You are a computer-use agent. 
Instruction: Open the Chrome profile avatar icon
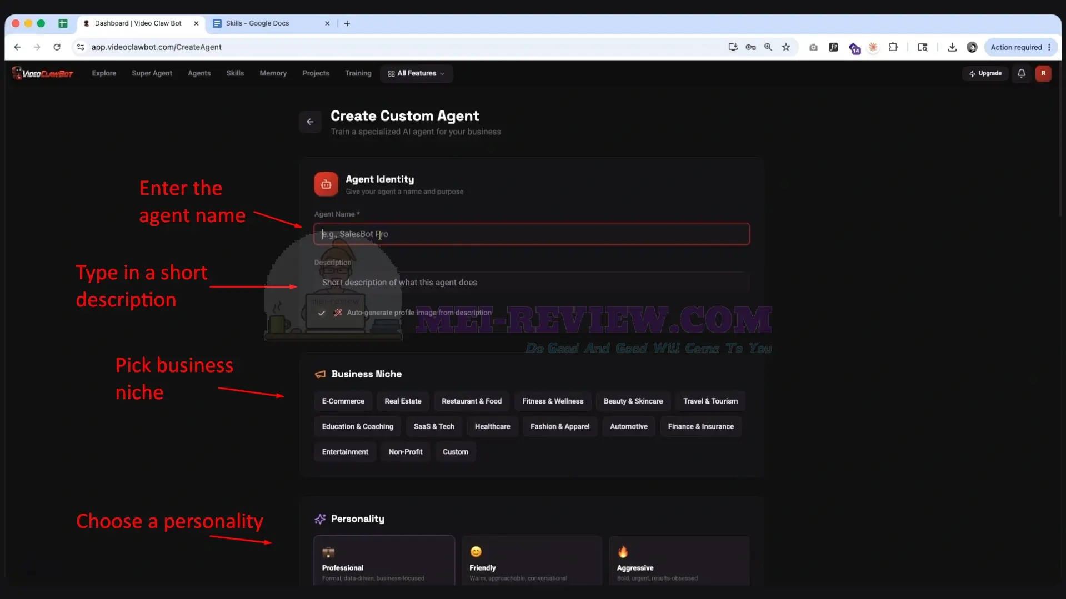click(x=972, y=47)
